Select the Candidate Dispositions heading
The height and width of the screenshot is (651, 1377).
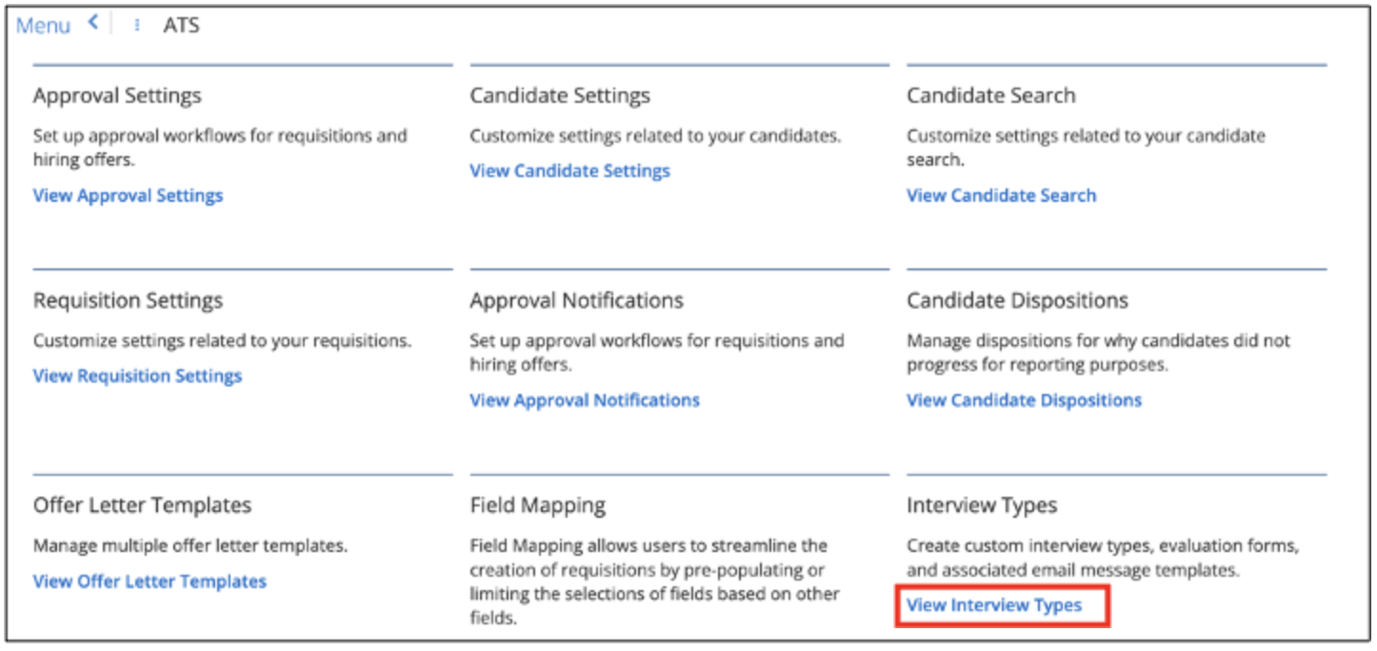[x=1017, y=301]
